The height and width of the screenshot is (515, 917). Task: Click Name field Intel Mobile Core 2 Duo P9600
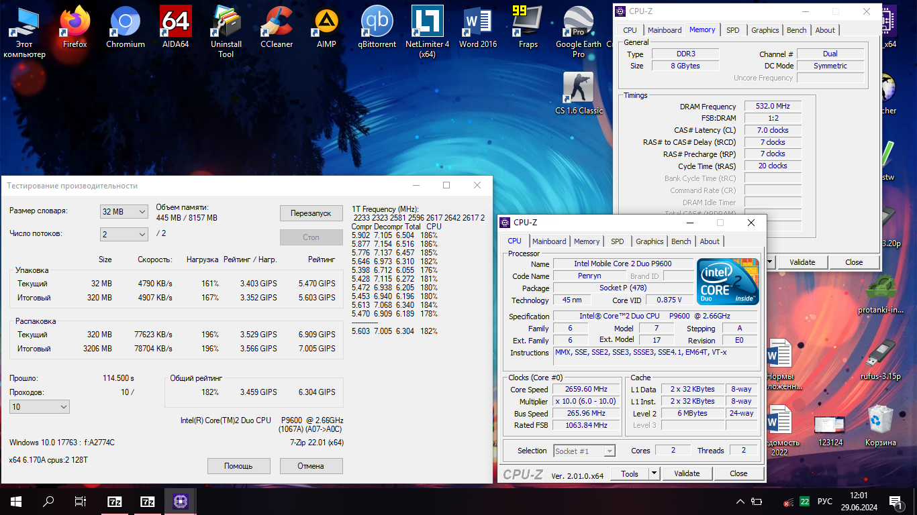[x=622, y=264]
